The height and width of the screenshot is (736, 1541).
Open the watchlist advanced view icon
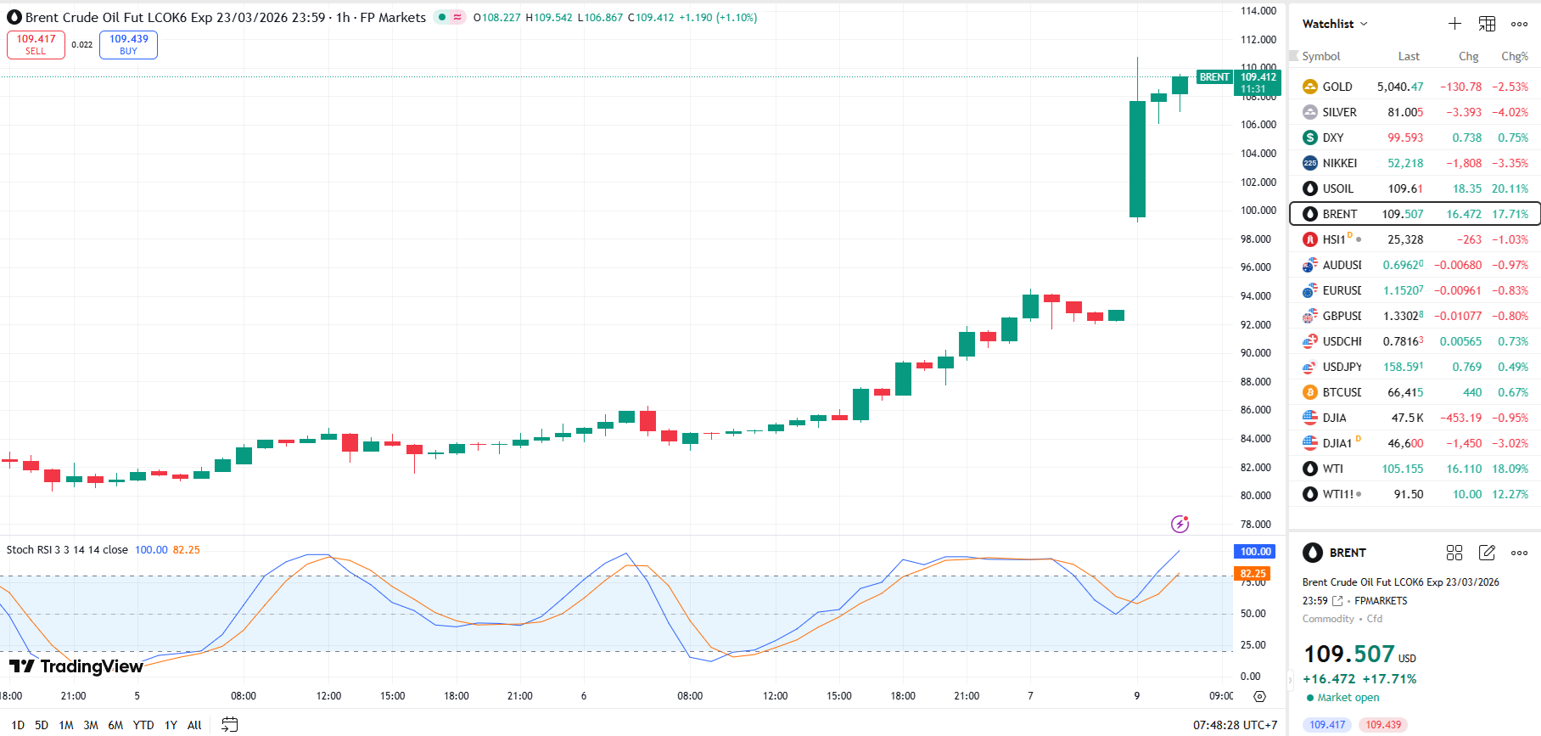(x=1487, y=24)
